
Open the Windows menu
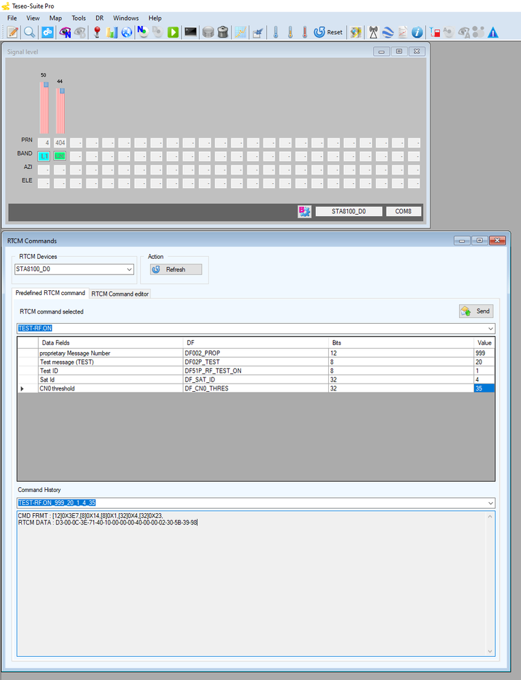[126, 18]
